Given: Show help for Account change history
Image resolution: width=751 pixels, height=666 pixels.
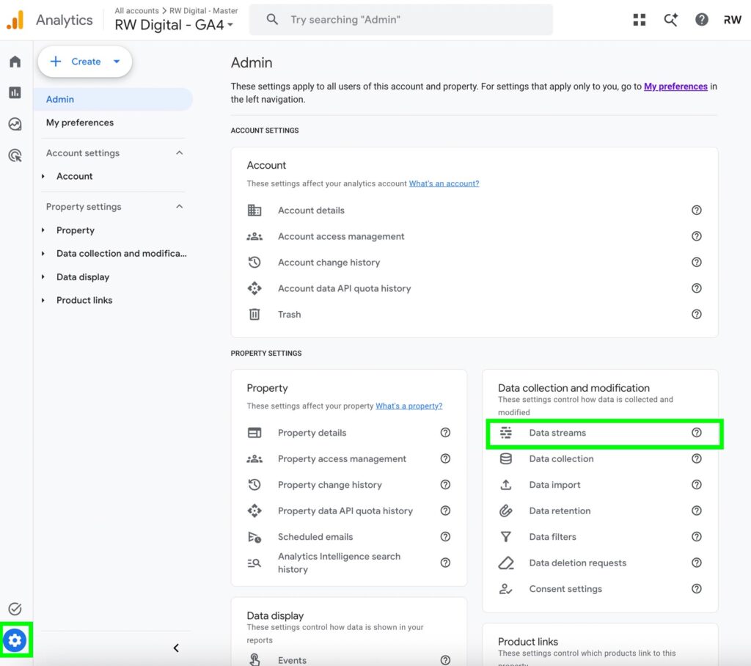Looking at the screenshot, I should [x=697, y=262].
